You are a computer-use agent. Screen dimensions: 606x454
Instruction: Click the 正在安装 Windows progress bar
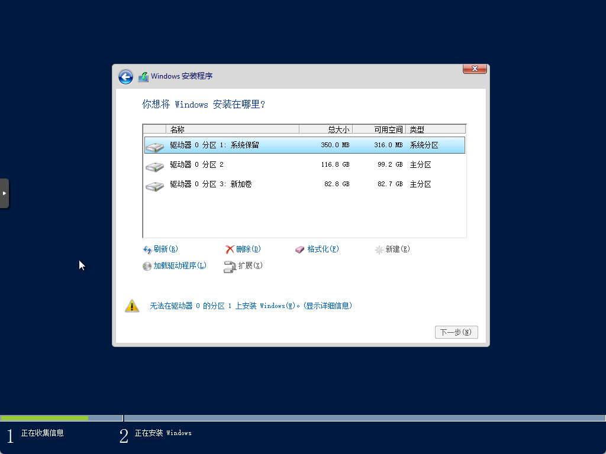(x=365, y=418)
